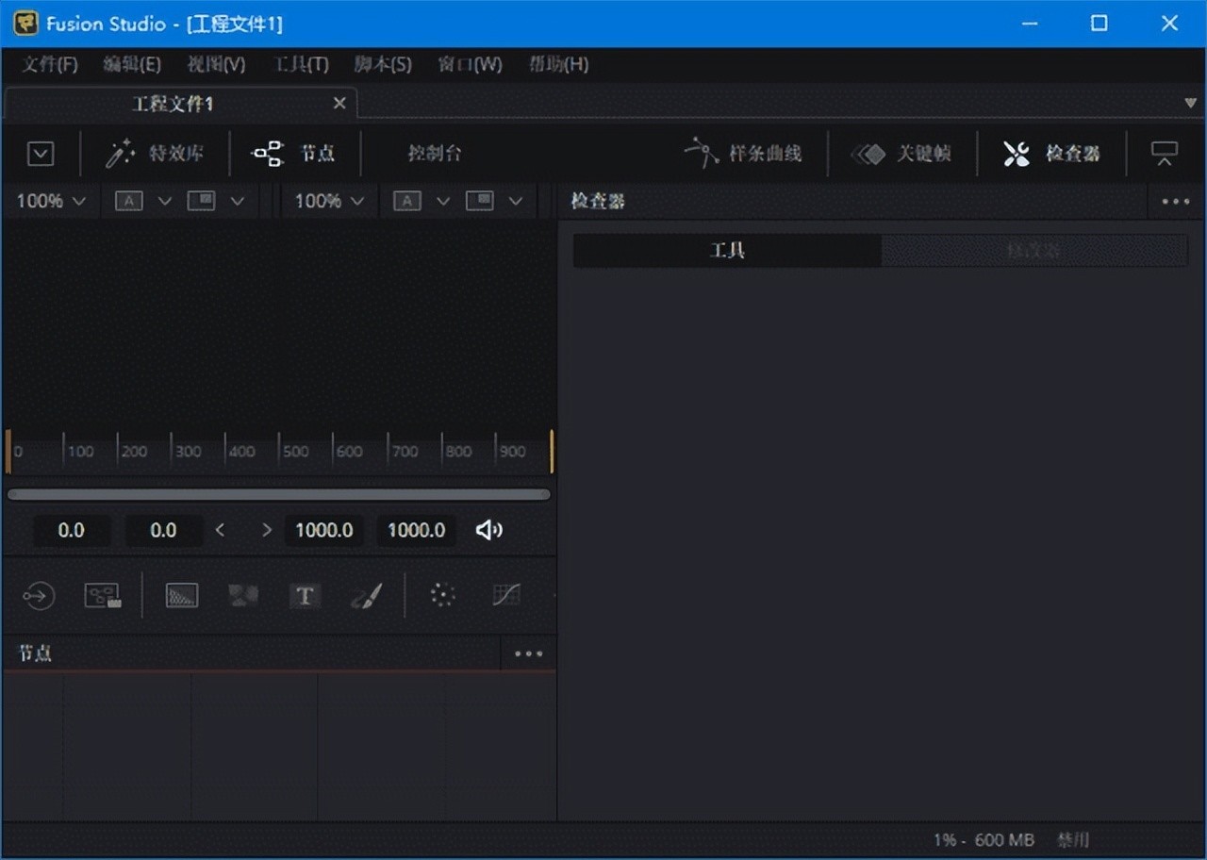Select the Text tool icon
1207x860 pixels.
coord(305,596)
